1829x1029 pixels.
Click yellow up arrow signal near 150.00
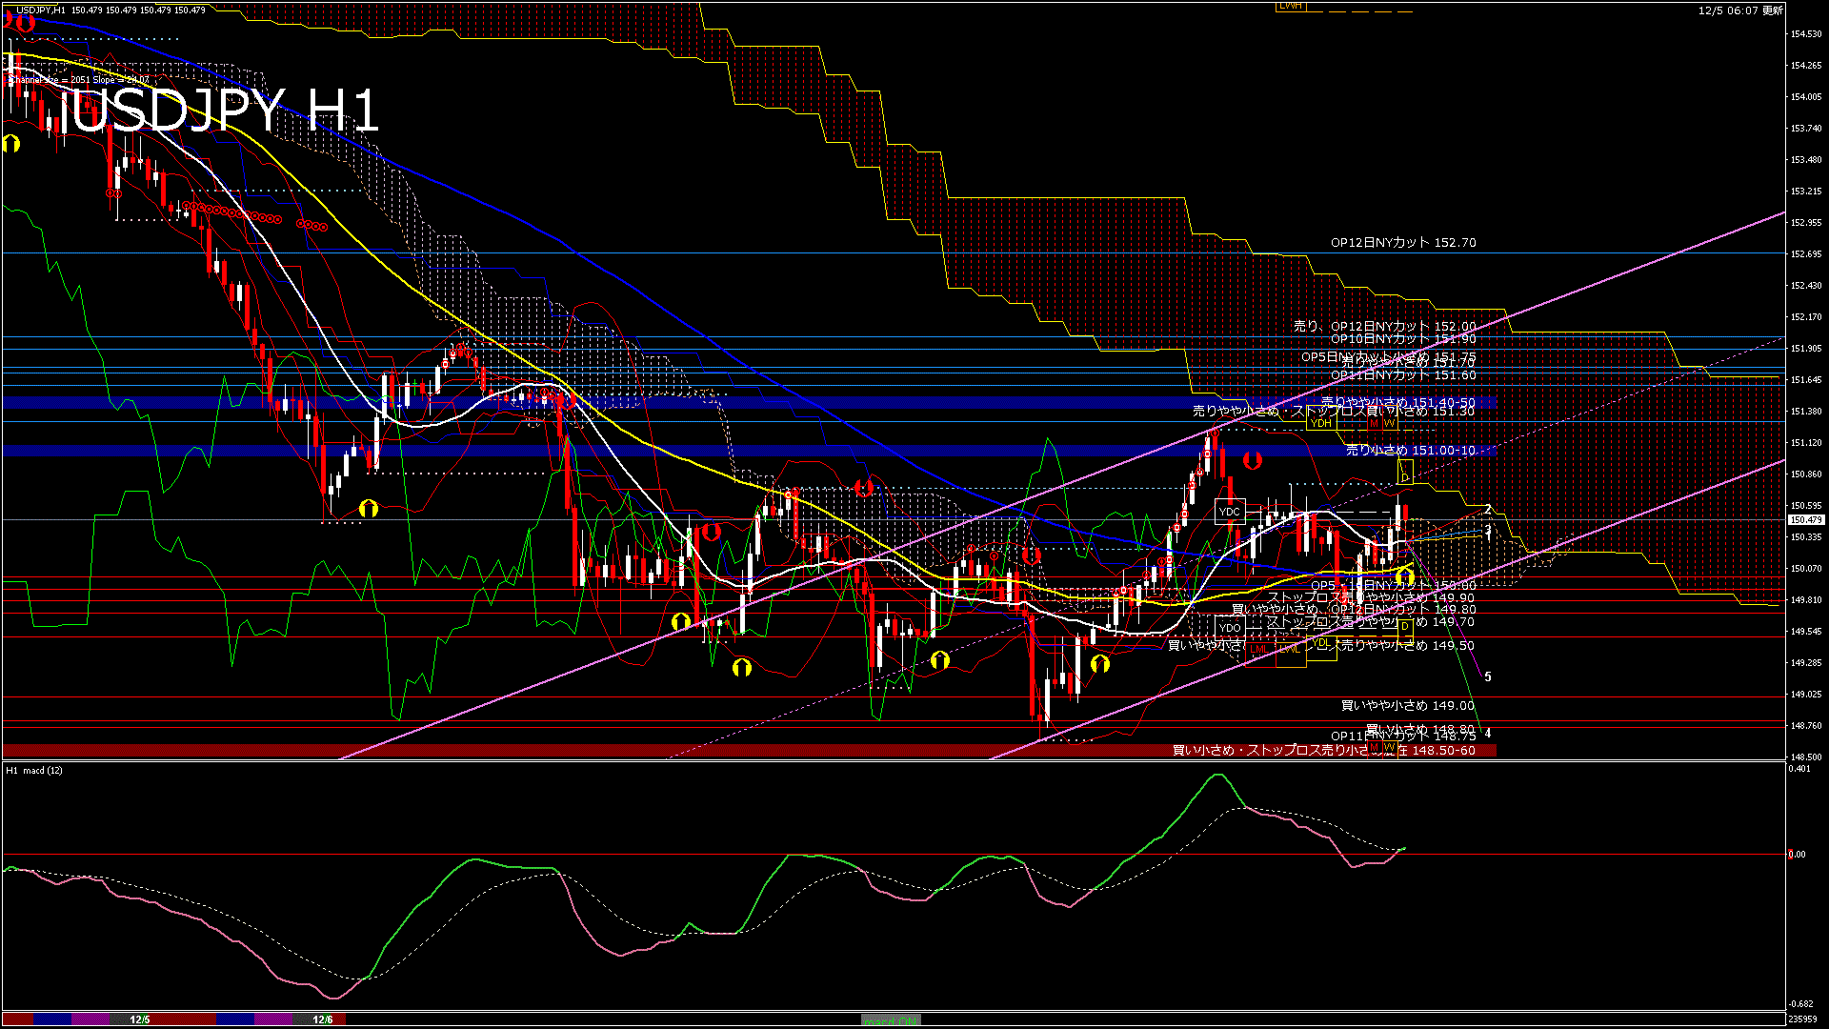point(1404,576)
